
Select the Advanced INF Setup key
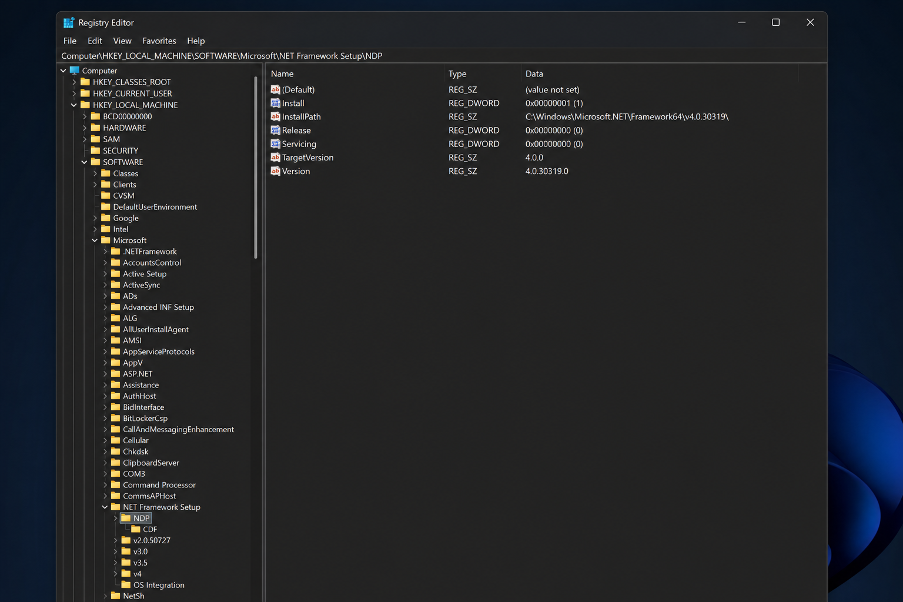click(158, 307)
